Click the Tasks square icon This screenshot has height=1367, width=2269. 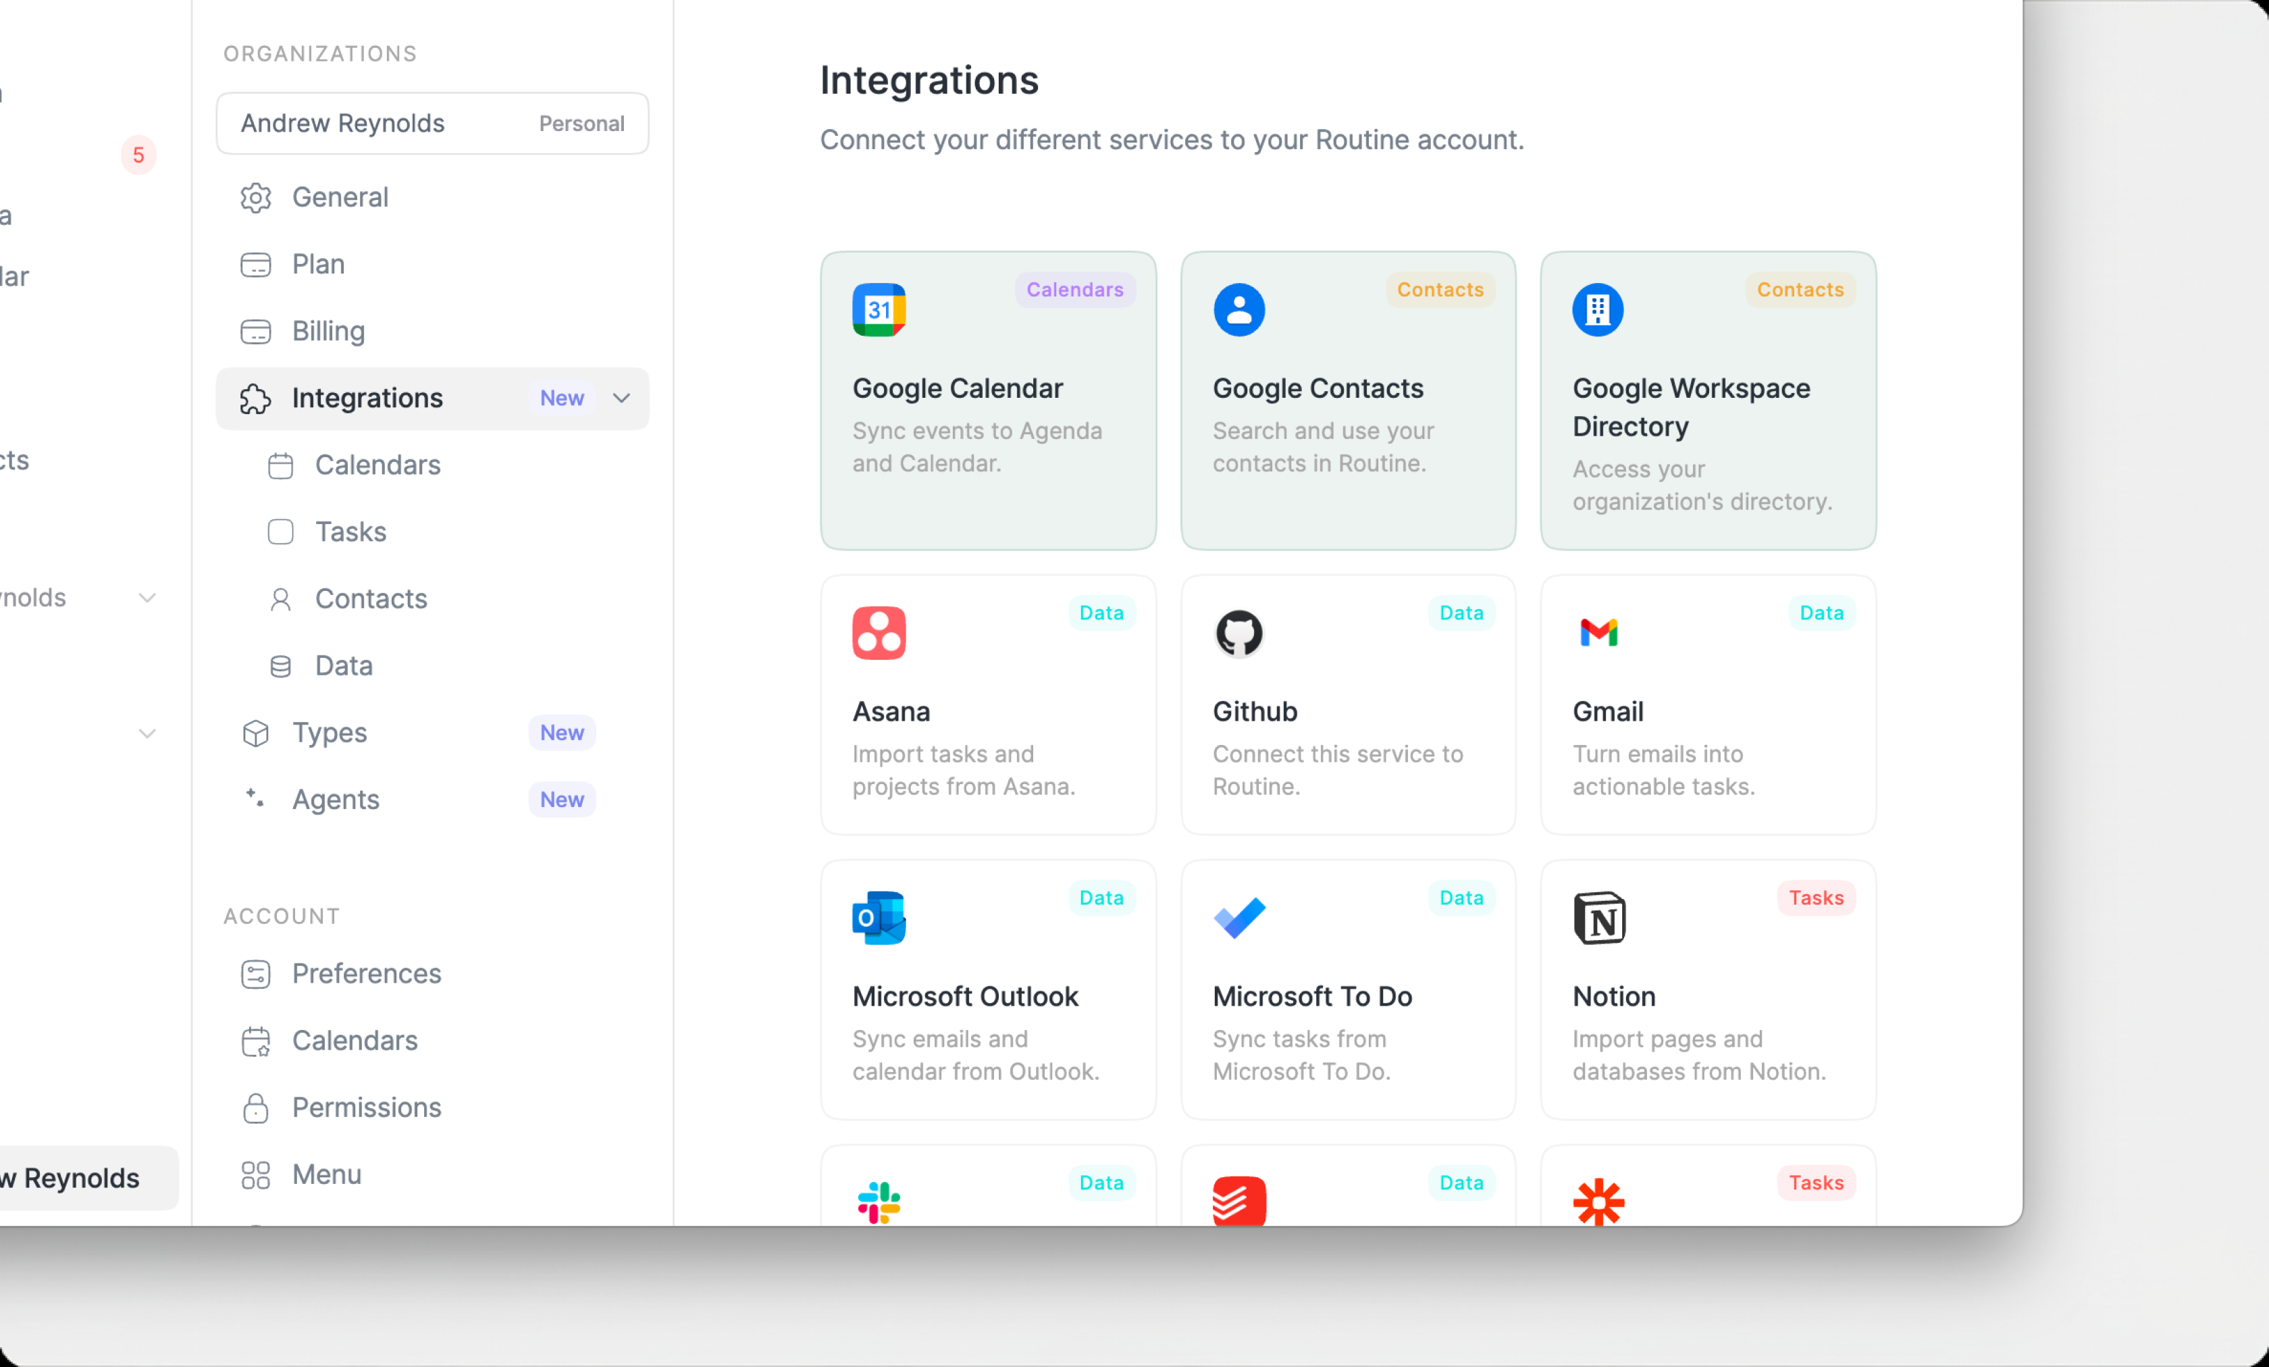pyautogui.click(x=280, y=532)
